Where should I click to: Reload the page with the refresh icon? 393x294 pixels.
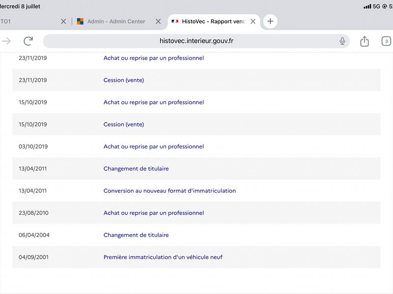pos(28,41)
